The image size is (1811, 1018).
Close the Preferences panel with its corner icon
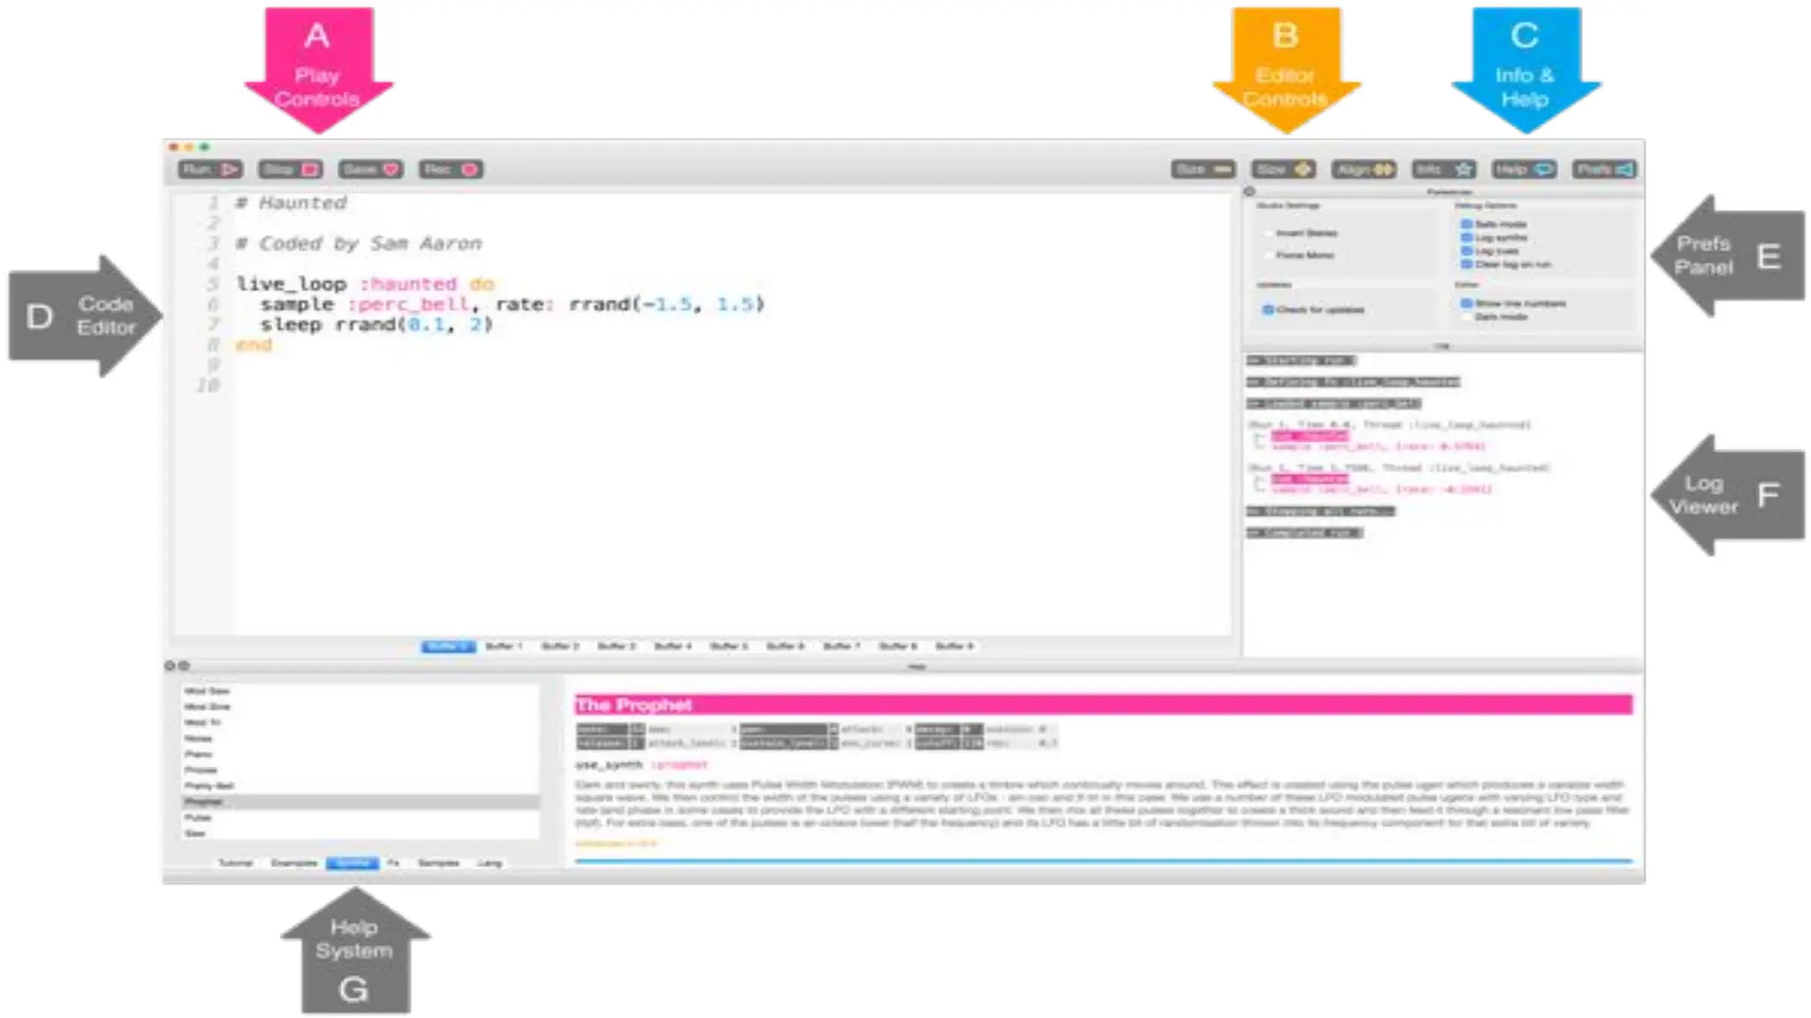click(x=1249, y=191)
